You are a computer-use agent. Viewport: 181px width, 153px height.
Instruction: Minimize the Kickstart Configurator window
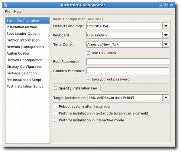point(161,5)
